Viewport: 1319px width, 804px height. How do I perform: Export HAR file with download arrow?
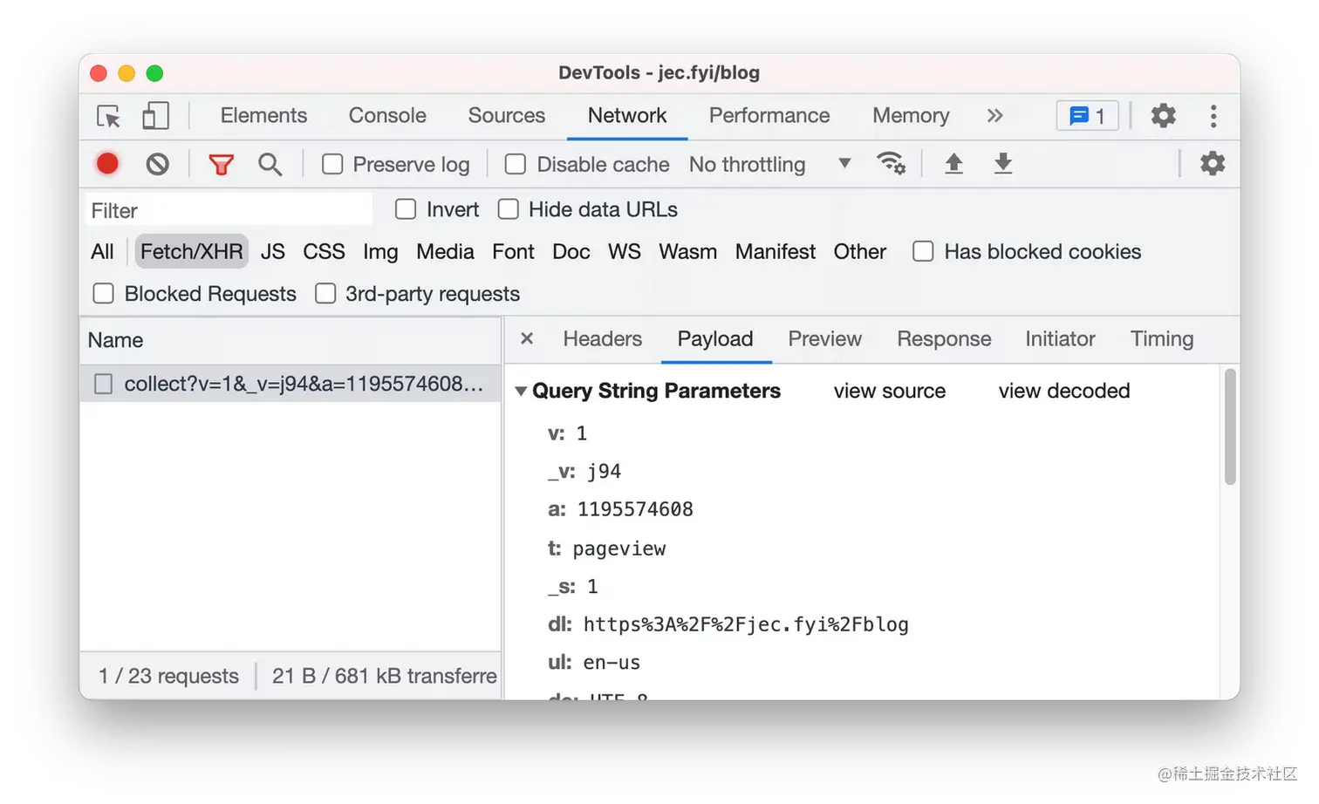1003,164
